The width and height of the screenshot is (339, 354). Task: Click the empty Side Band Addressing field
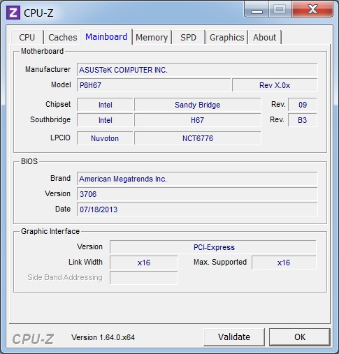[x=144, y=278]
